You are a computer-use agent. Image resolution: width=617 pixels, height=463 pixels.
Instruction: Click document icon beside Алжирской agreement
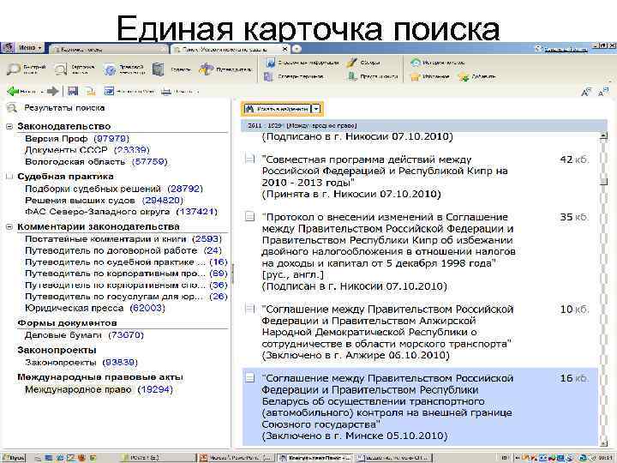250,309
